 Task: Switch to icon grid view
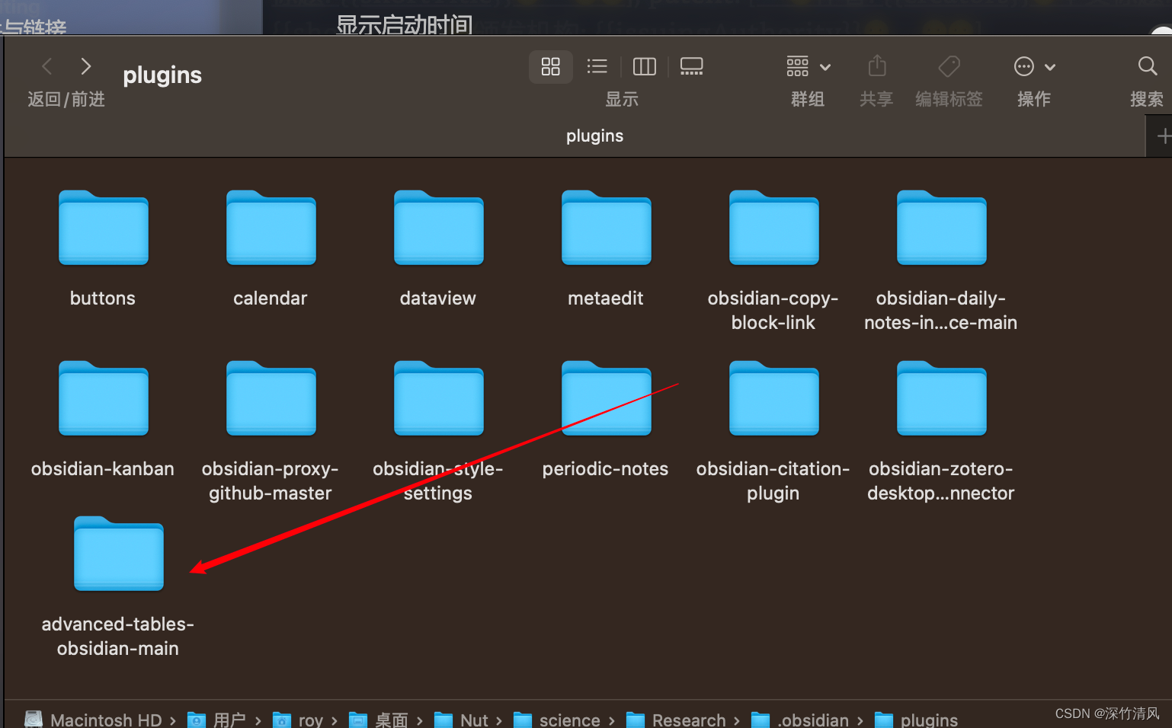click(551, 66)
